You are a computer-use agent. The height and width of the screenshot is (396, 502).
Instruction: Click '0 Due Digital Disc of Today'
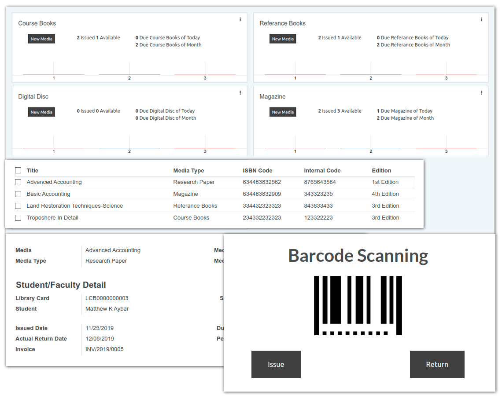[165, 111]
